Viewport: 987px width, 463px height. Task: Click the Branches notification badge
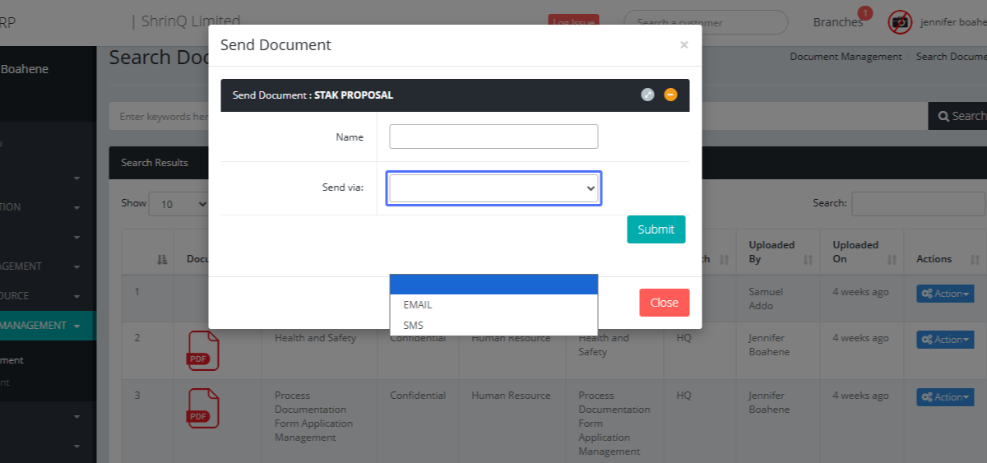pyautogui.click(x=864, y=13)
